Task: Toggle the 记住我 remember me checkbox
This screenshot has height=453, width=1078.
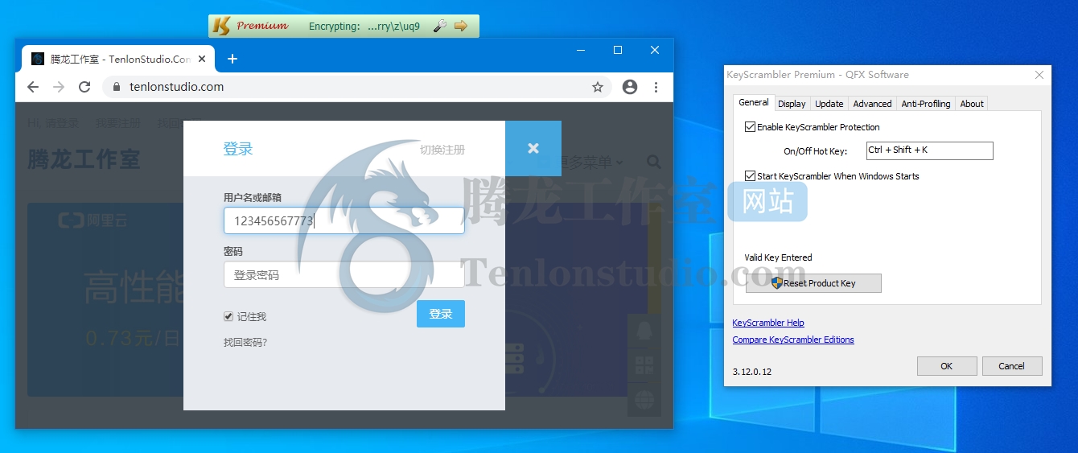Action: click(x=228, y=317)
